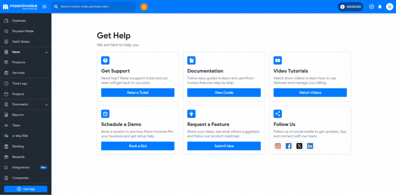Click the Watch Videos button
Image resolution: width=396 pixels, height=195 pixels.
pyautogui.click(x=310, y=93)
